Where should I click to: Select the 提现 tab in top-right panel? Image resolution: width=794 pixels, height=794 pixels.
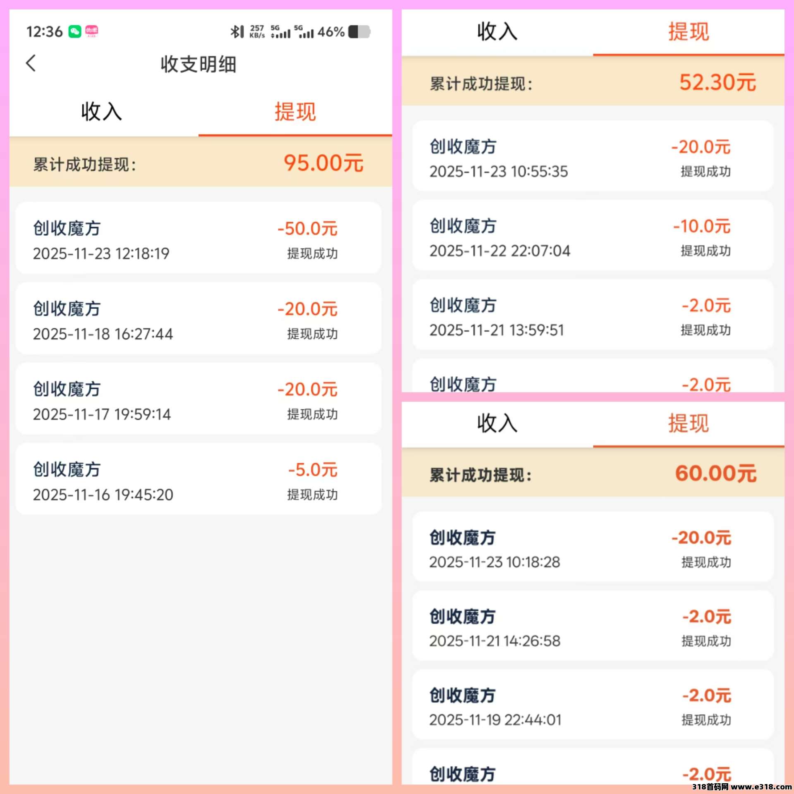click(x=689, y=31)
